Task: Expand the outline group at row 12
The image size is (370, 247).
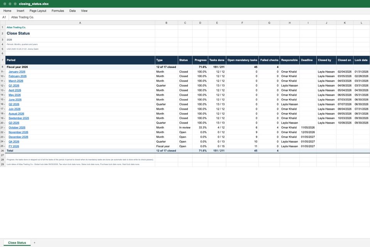Action: click(4, 85)
